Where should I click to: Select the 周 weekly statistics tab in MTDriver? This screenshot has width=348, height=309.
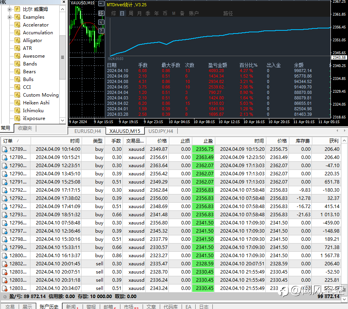pyautogui.click(x=131, y=13)
